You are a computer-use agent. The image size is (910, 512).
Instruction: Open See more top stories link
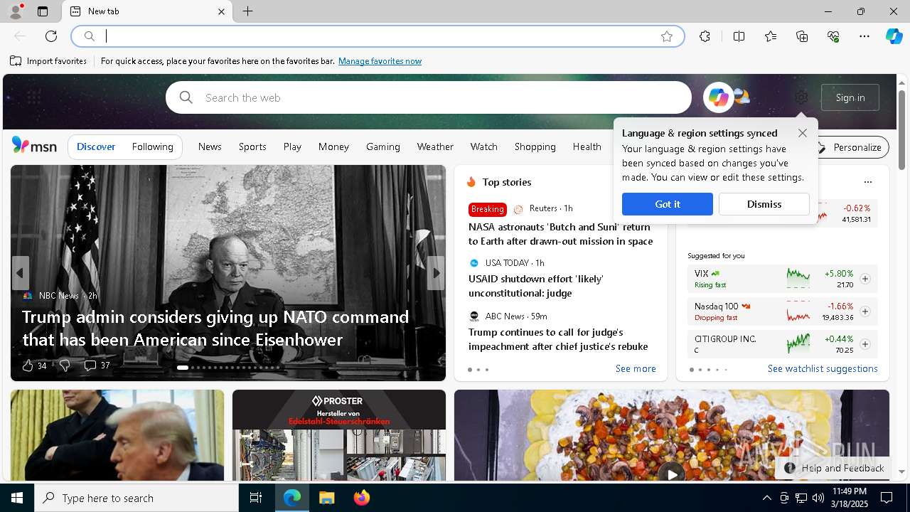click(x=636, y=368)
